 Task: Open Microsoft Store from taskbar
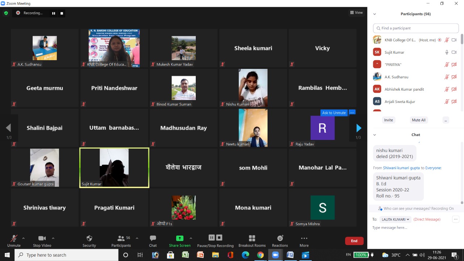(170, 255)
